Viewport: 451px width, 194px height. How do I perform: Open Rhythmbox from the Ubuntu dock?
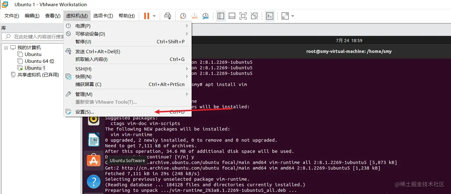click(94, 119)
